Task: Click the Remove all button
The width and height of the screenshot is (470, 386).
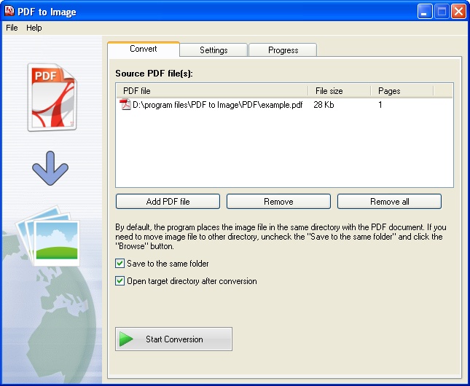Action: coord(389,202)
